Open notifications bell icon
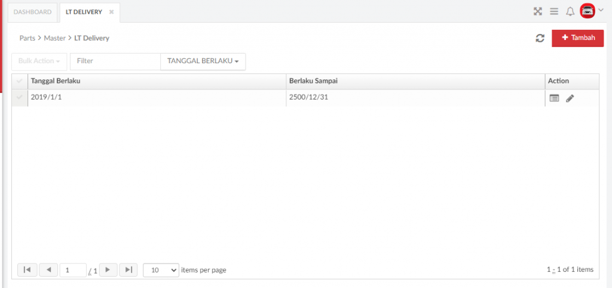 click(570, 11)
